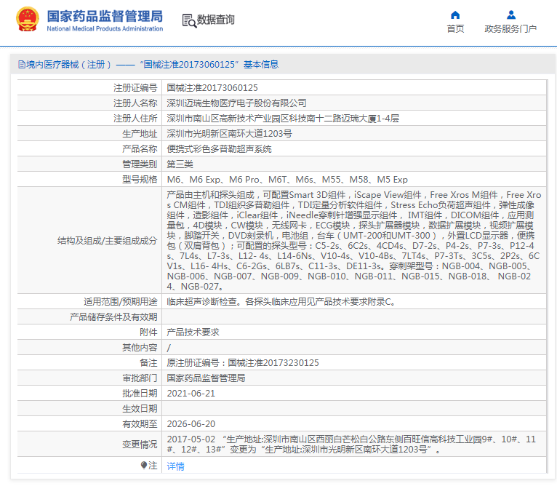Image resolution: width=557 pixels, height=486 pixels.
Task: Click the 2017-05-02 change record entry
Action: (191, 439)
